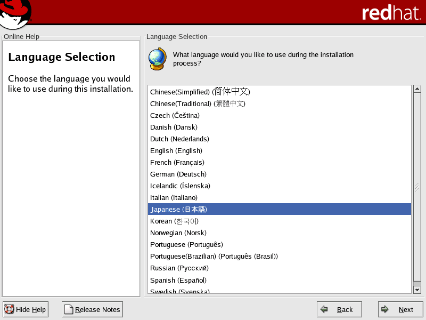Select Russian (Русский) language option

179,268
